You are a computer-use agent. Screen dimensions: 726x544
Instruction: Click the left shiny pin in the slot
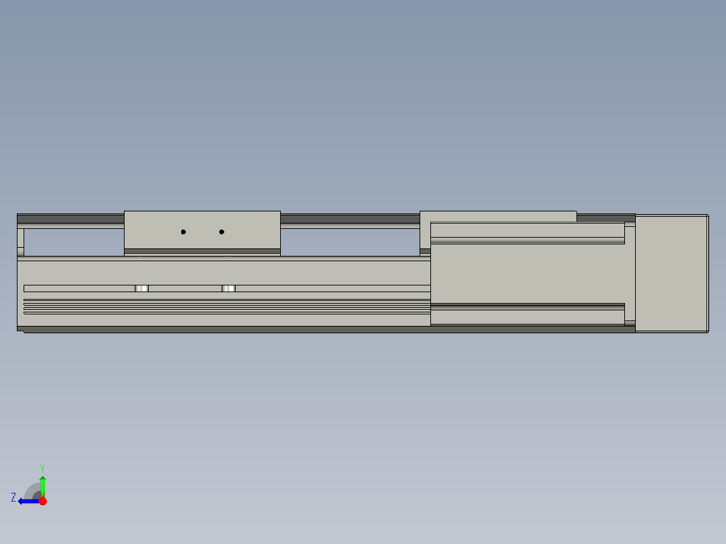(x=141, y=288)
